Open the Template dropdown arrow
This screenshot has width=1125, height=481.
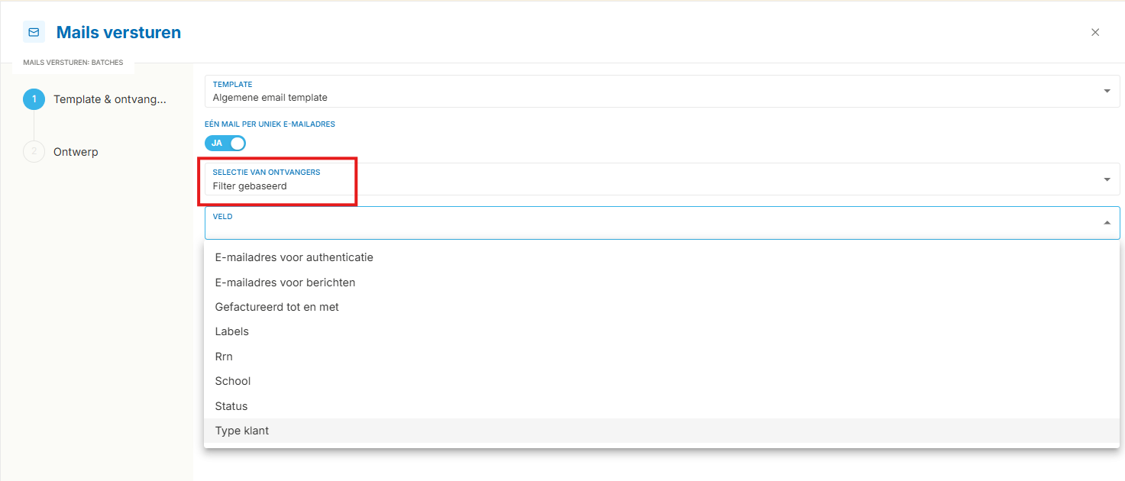tap(1107, 91)
